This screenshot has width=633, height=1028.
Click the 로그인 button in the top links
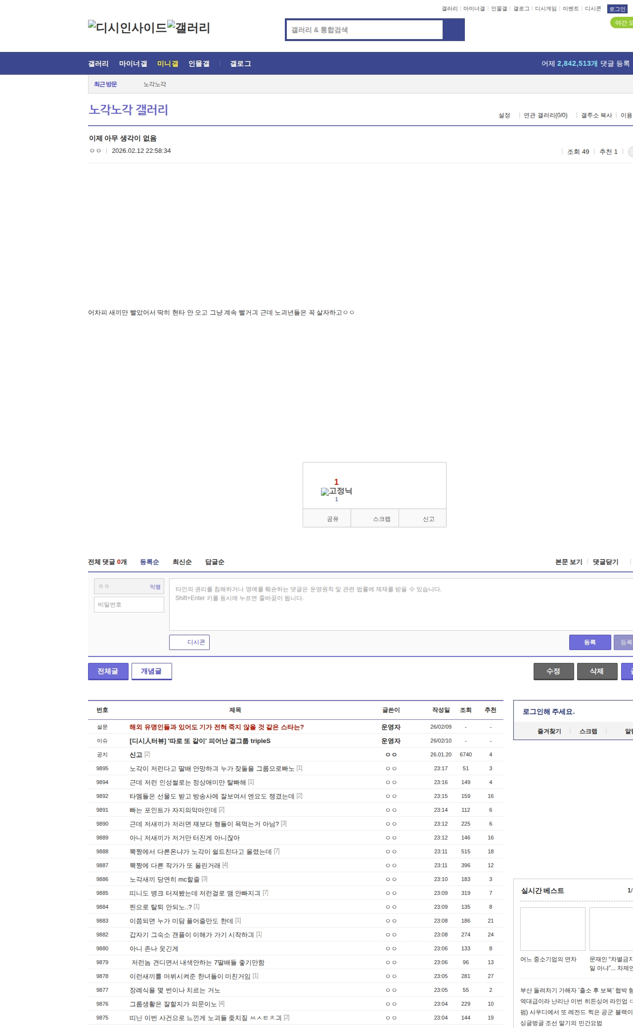[617, 9]
